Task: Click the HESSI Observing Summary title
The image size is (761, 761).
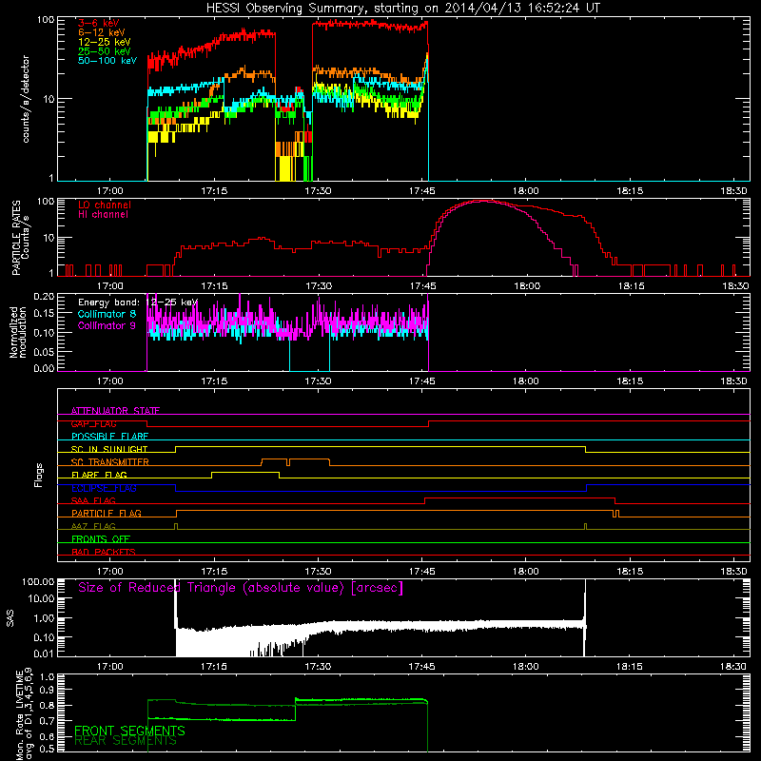Action: click(x=402, y=9)
